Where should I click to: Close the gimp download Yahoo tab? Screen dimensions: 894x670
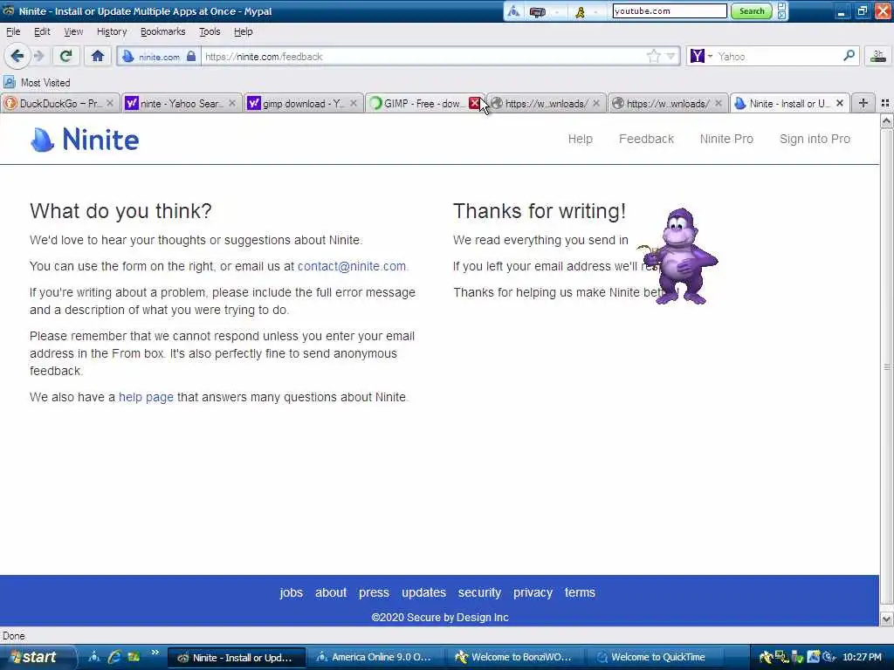pos(354,103)
